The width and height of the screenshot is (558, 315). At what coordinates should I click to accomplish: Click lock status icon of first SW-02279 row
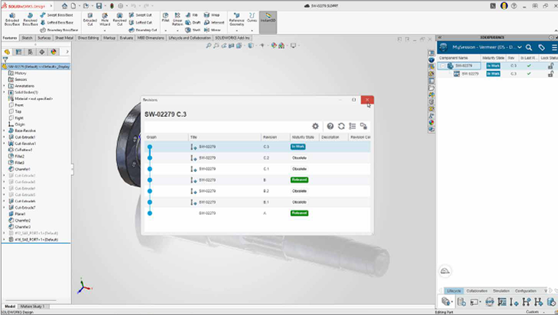click(550, 66)
